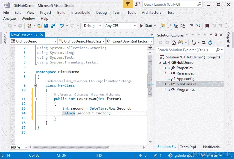Click the split editor window handle
The height and width of the screenshot is (159, 234).
click(150, 47)
